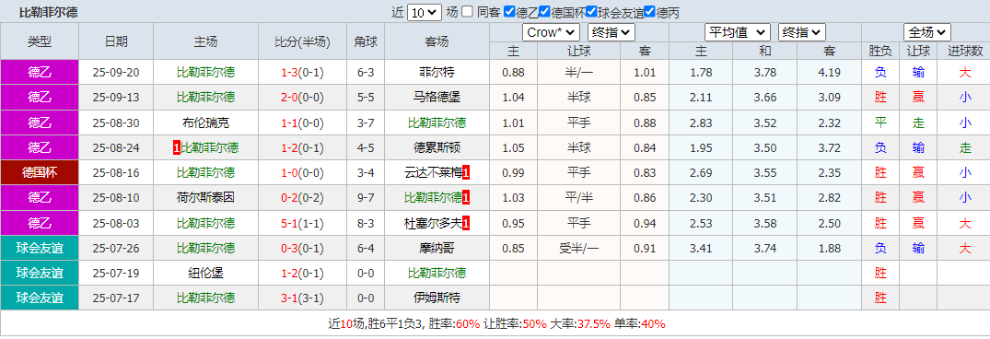
Task: Click the handicap value 平/半
Action: click(579, 197)
